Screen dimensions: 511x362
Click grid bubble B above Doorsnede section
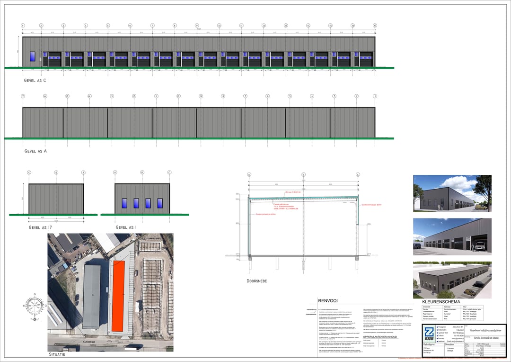(x=304, y=174)
